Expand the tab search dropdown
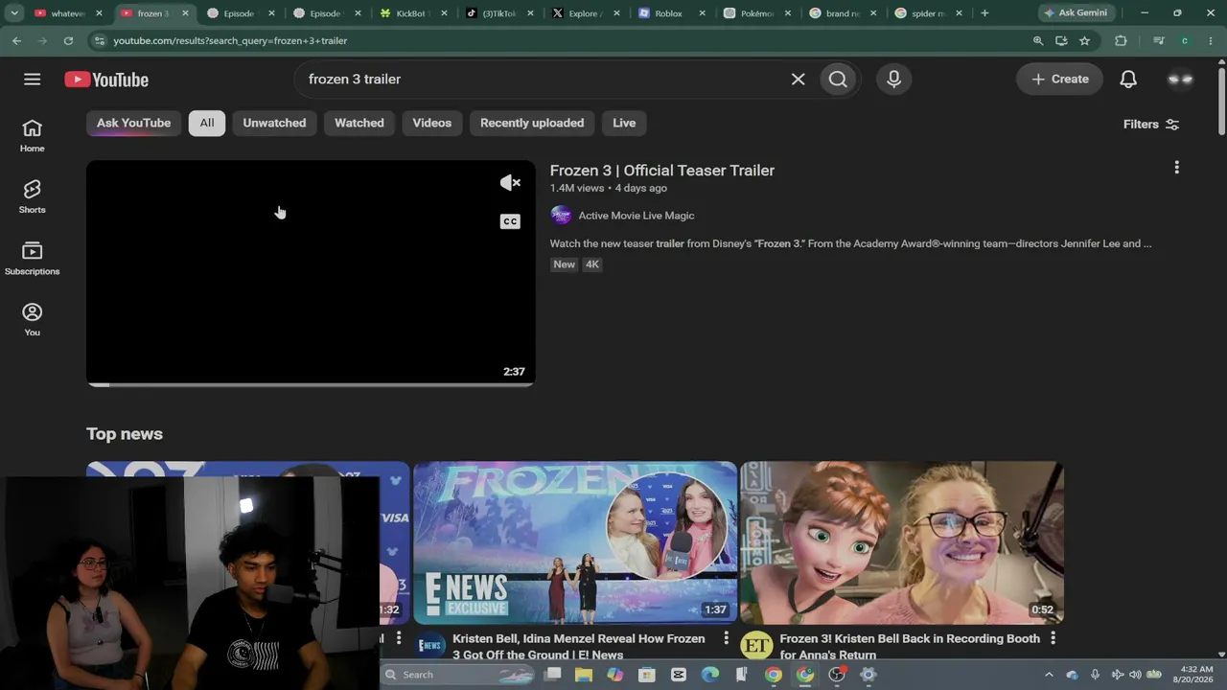The image size is (1227, 690). 14,13
